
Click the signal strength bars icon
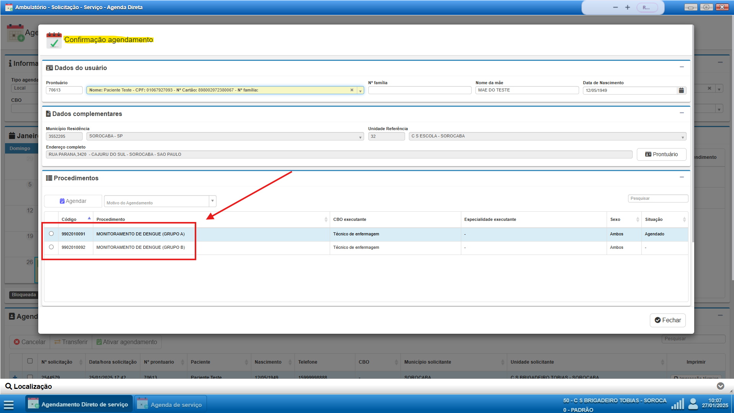(677, 404)
